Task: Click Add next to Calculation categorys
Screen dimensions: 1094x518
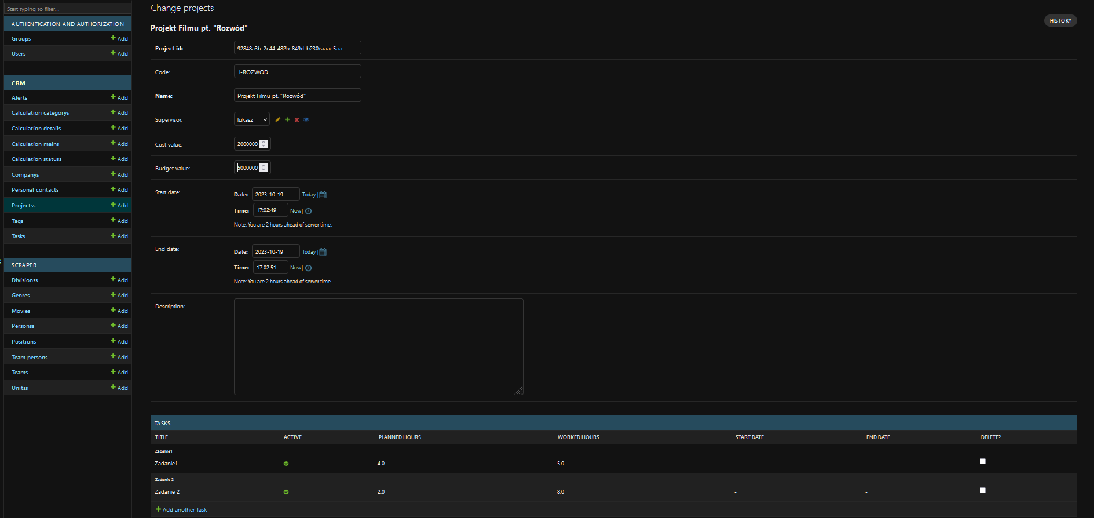Action: 119,112
